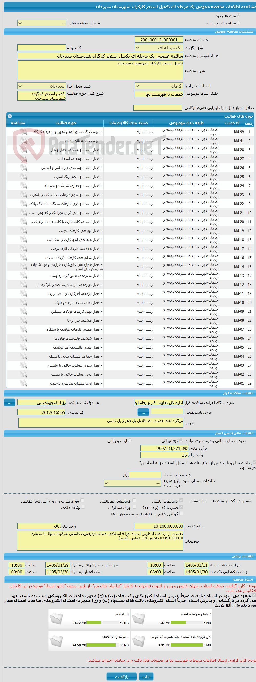This screenshot has width=256, height=682.
Task: Open the اسناد فنی documents folder
Action: pyautogui.click(x=56, y=618)
